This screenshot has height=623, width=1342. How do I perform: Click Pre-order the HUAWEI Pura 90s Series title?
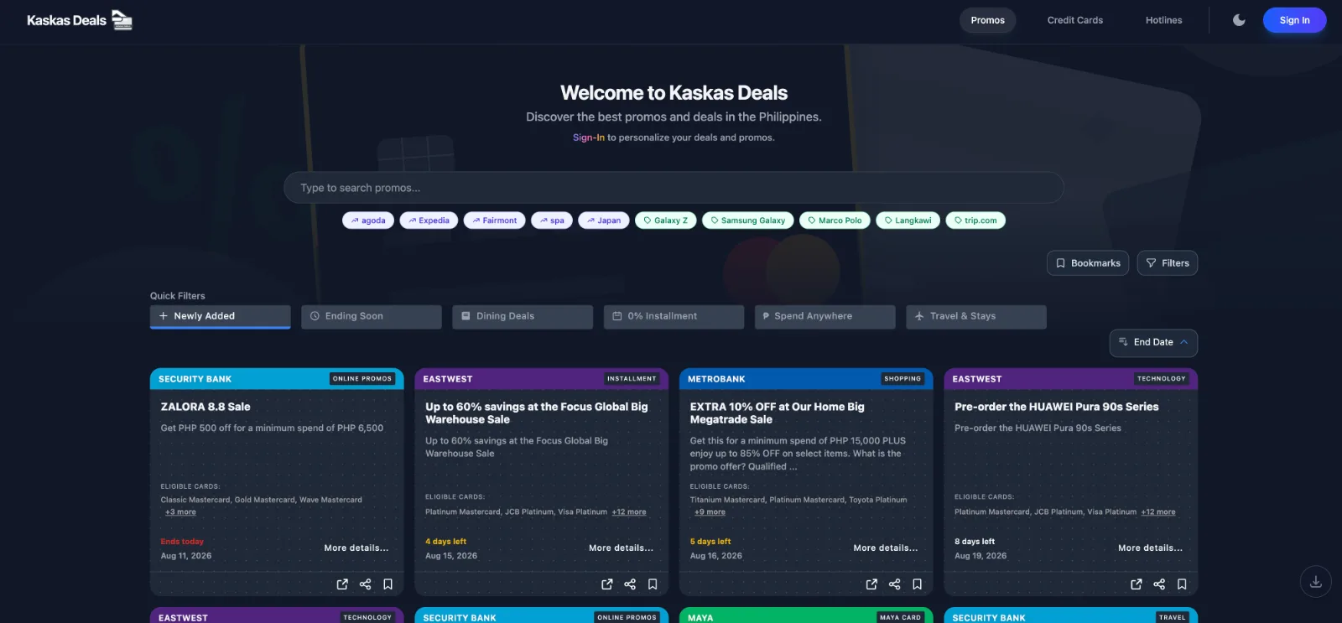tap(1057, 407)
